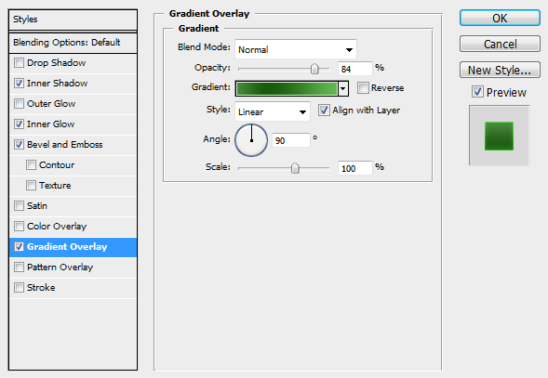548x378 pixels.
Task: Click the Opacity slider handle
Action: 314,69
